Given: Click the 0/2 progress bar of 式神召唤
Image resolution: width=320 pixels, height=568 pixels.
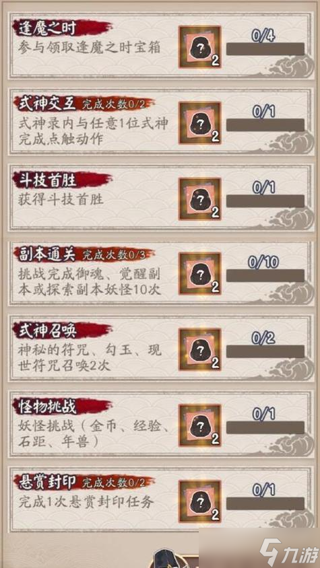Looking at the screenshot, I should pos(265,352).
